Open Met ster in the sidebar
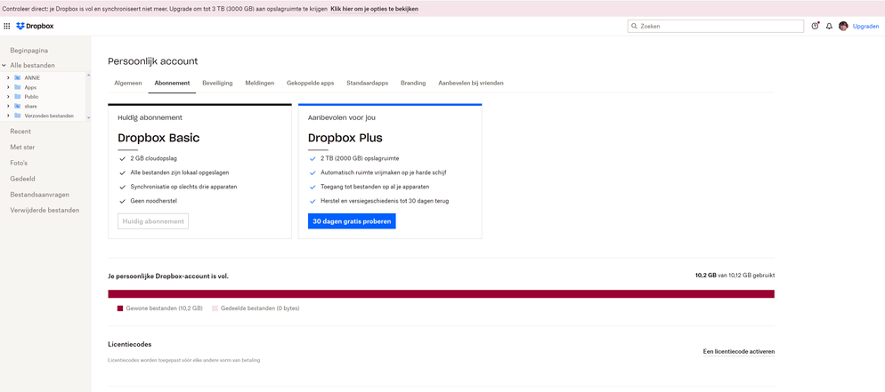The height and width of the screenshot is (392, 885). tap(22, 147)
